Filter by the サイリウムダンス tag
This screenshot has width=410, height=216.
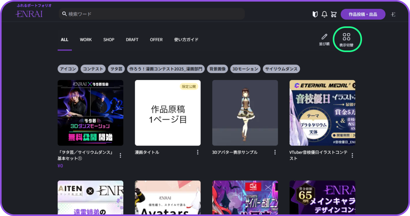tap(281, 69)
